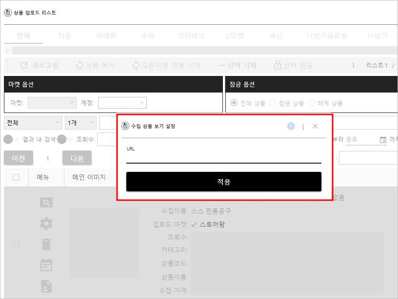Click the 메인 이미지 column header

(89, 177)
